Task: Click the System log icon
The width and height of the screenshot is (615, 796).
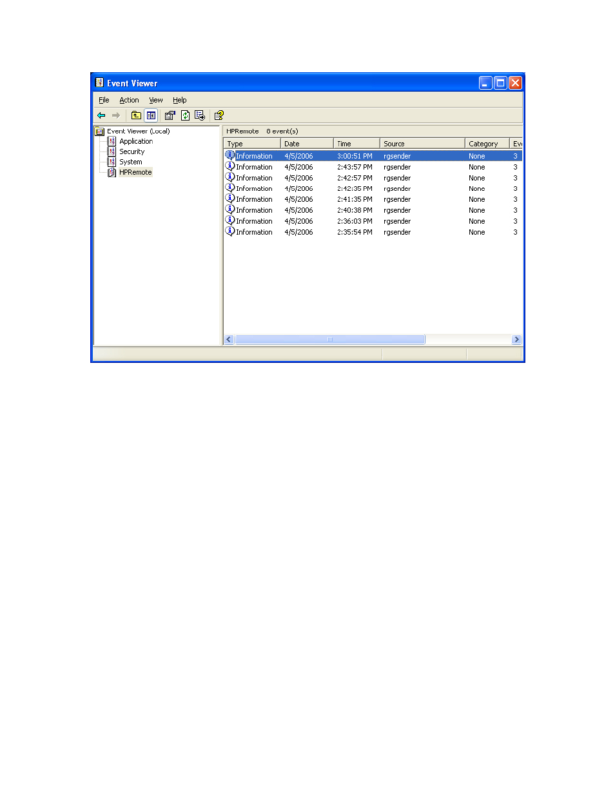Action: 112,162
